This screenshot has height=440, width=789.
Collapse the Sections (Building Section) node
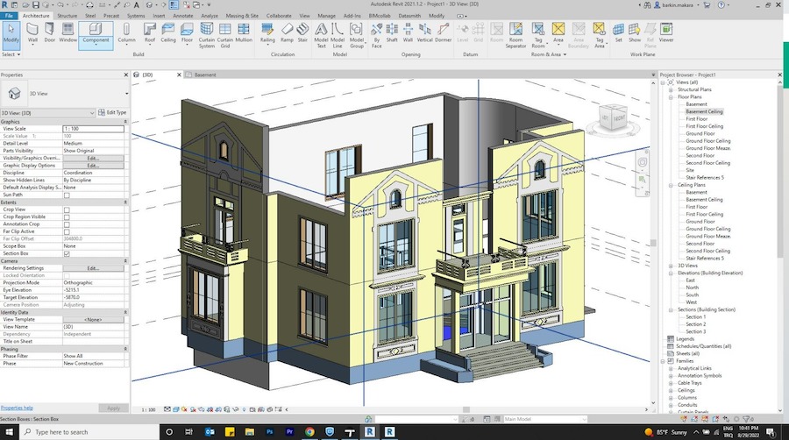[x=671, y=309]
